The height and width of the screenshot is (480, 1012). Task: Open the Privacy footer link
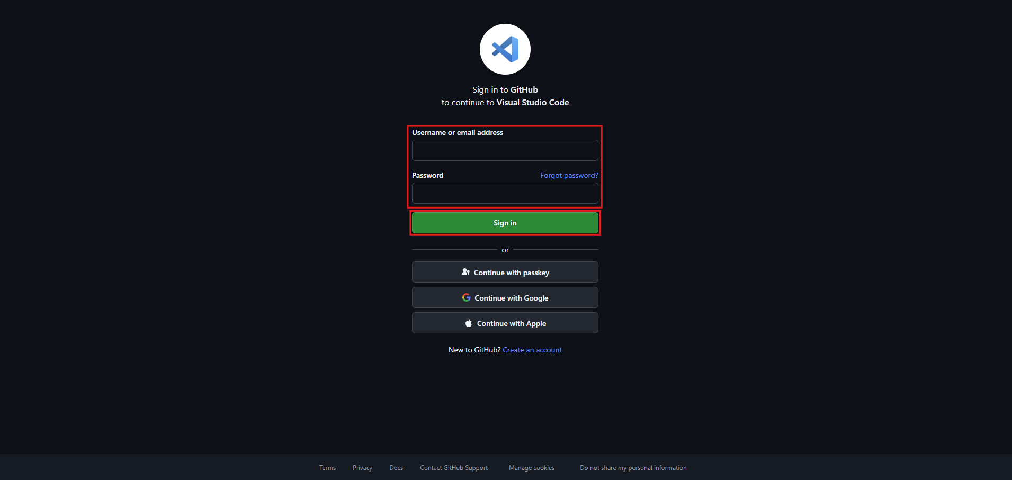point(362,468)
